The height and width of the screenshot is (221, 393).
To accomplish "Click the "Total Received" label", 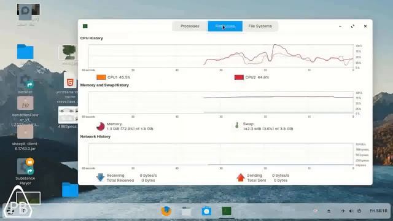I will pos(120,180).
